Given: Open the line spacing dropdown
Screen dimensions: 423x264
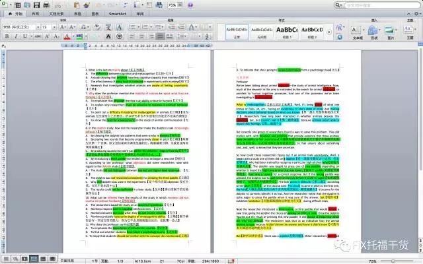Looking at the screenshot, I should [x=182, y=36].
